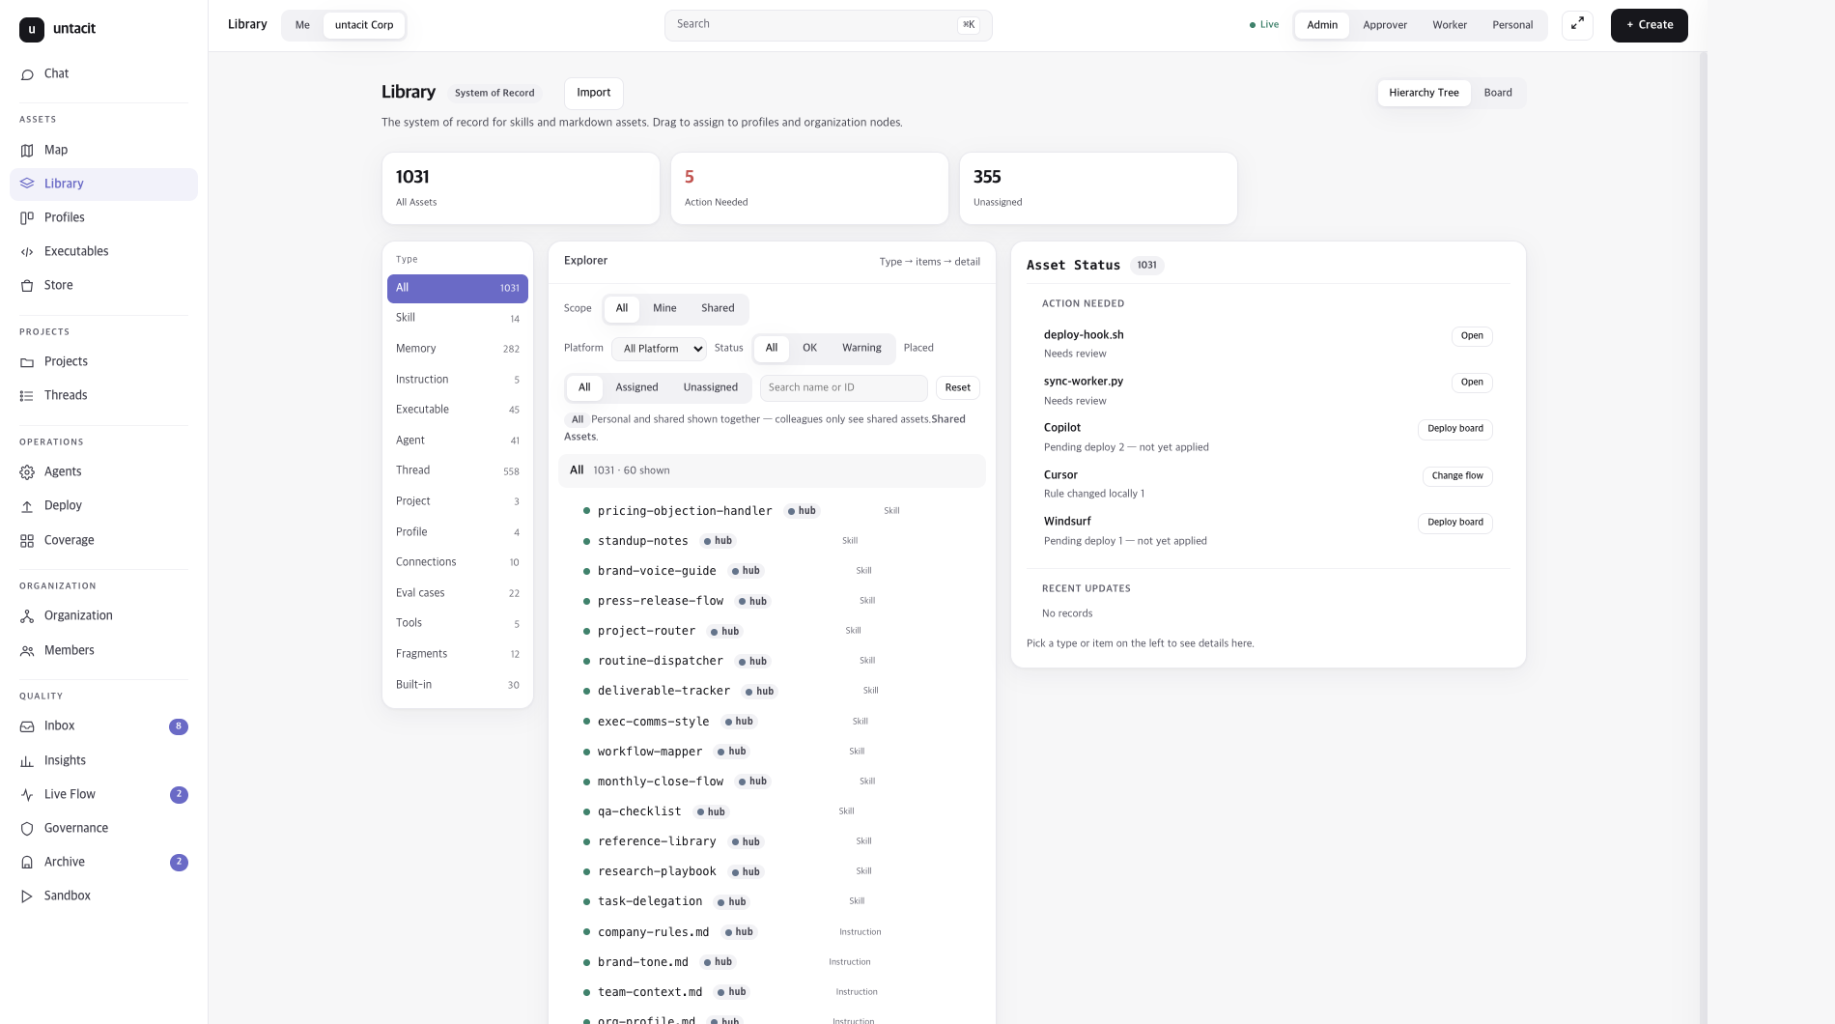Expand the Built-in type row
Image resolution: width=1835 pixels, height=1024 pixels.
coord(458,685)
